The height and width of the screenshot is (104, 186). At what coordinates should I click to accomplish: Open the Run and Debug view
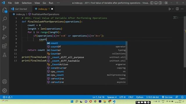tap(5, 37)
